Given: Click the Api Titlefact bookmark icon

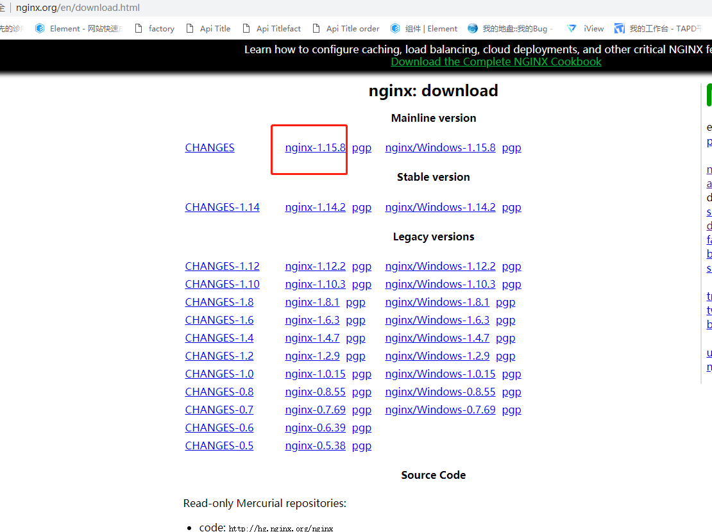Looking at the screenshot, I should click(246, 29).
